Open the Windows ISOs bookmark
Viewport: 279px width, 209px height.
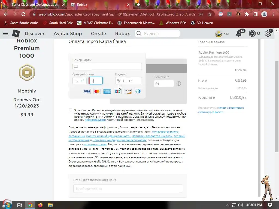(x=173, y=23)
